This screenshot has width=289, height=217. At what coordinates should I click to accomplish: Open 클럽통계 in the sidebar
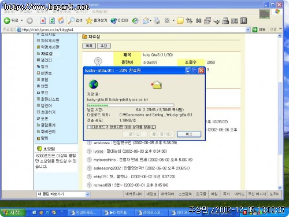tap(48, 125)
